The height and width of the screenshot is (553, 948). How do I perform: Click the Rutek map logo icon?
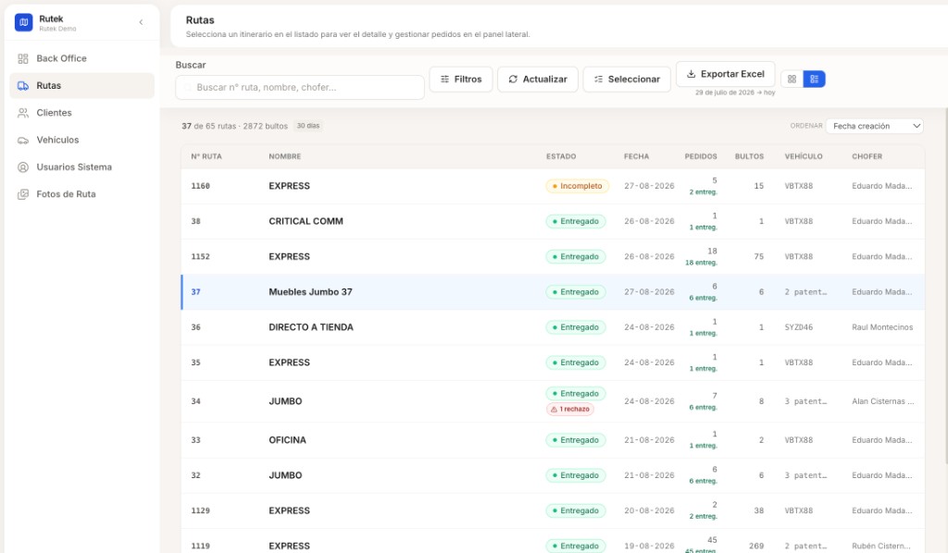click(23, 22)
